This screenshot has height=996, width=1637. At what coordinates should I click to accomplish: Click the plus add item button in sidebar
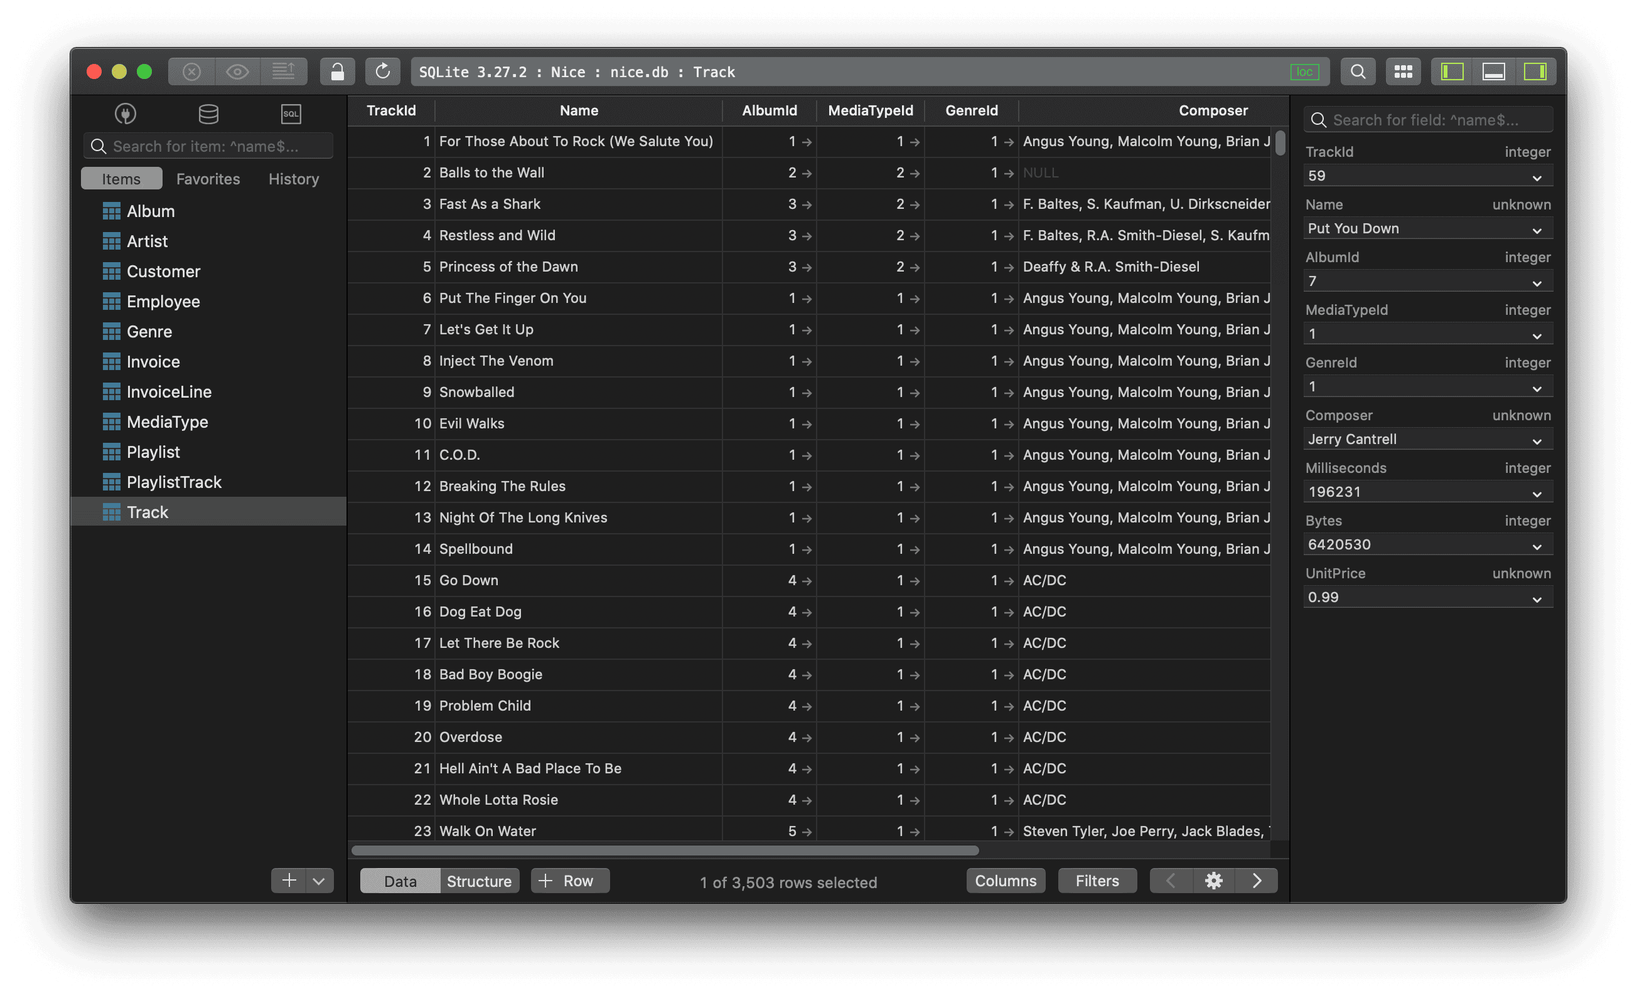pos(289,881)
